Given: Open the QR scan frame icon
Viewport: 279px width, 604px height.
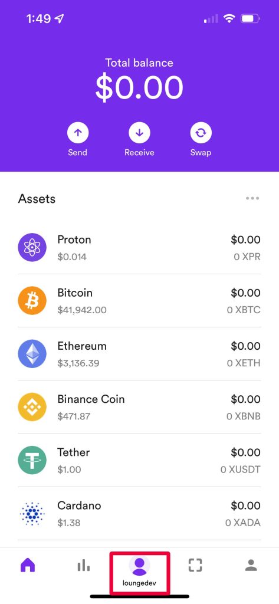Looking at the screenshot, I should (195, 565).
